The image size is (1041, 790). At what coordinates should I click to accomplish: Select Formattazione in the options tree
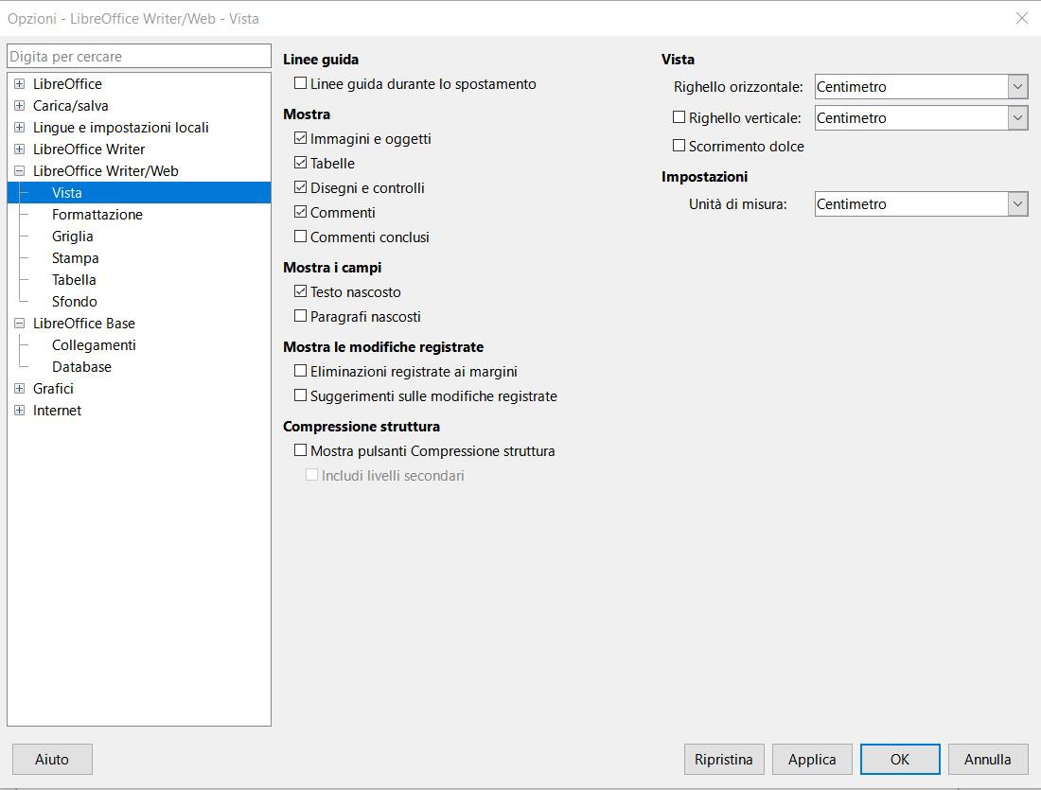click(97, 215)
